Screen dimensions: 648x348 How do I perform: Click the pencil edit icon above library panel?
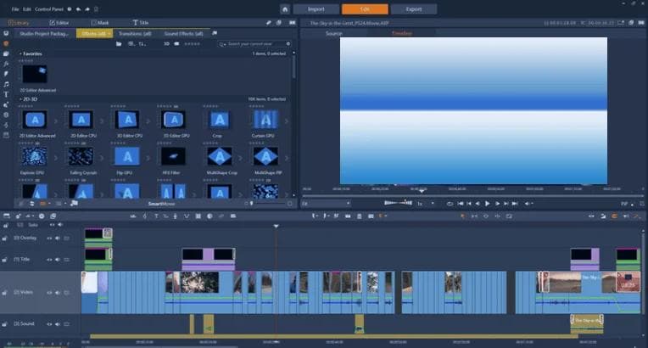tap(269, 23)
